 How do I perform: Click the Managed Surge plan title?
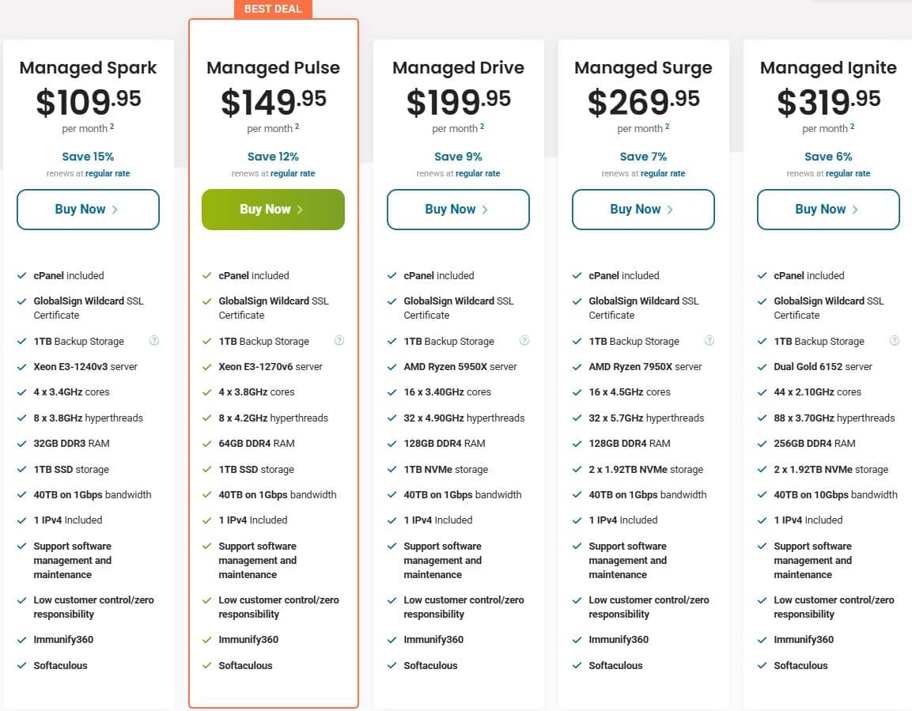coord(643,68)
